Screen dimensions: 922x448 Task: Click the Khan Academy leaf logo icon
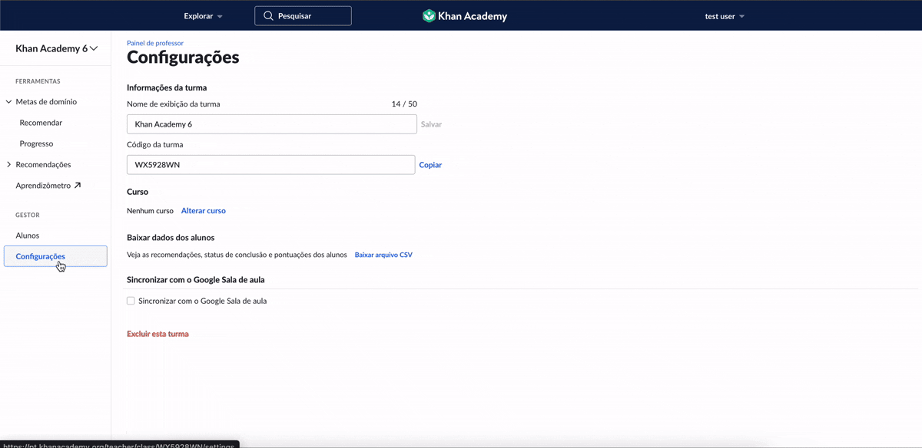[429, 16]
